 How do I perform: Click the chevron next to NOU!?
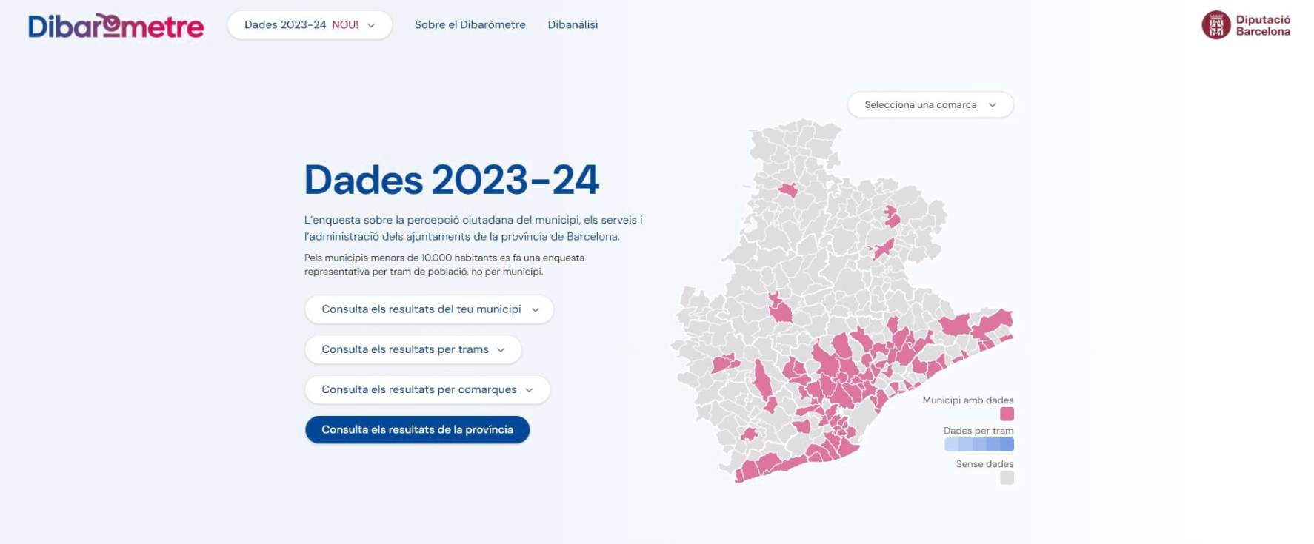(x=371, y=25)
